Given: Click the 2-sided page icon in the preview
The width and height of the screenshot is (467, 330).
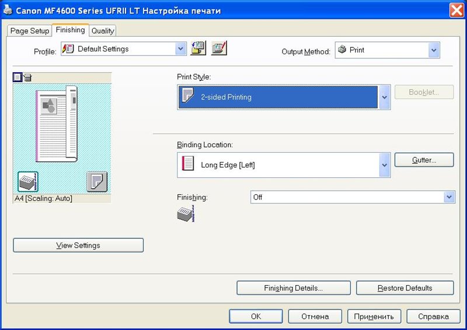Looking at the screenshot, I should (x=97, y=181).
